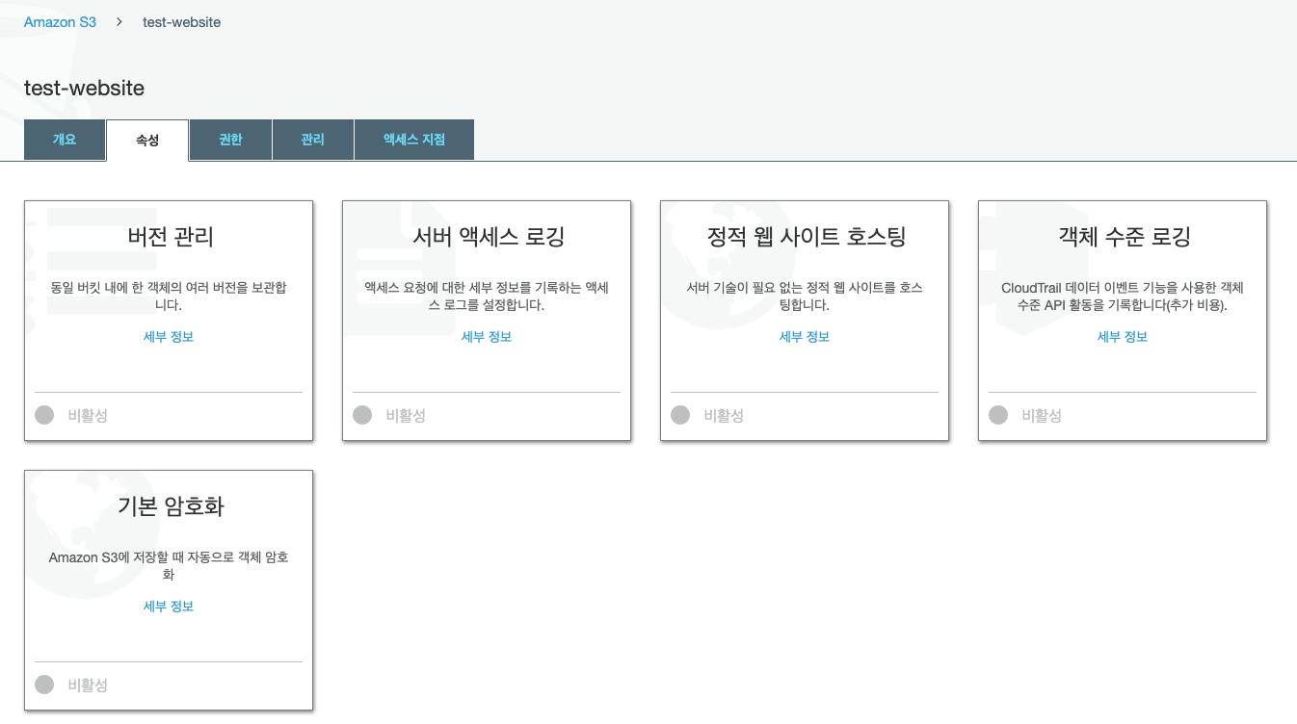Click the 기본 암호화 card title
Viewport: 1297px width, 724px height.
(x=170, y=506)
